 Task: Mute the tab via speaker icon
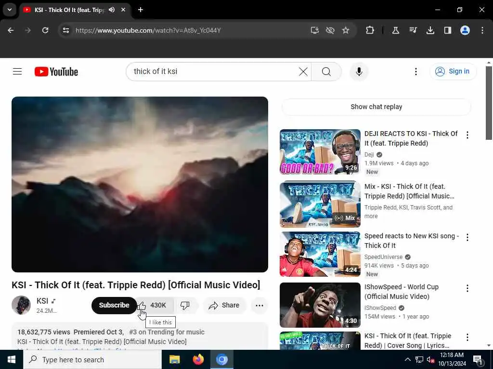pos(112,10)
